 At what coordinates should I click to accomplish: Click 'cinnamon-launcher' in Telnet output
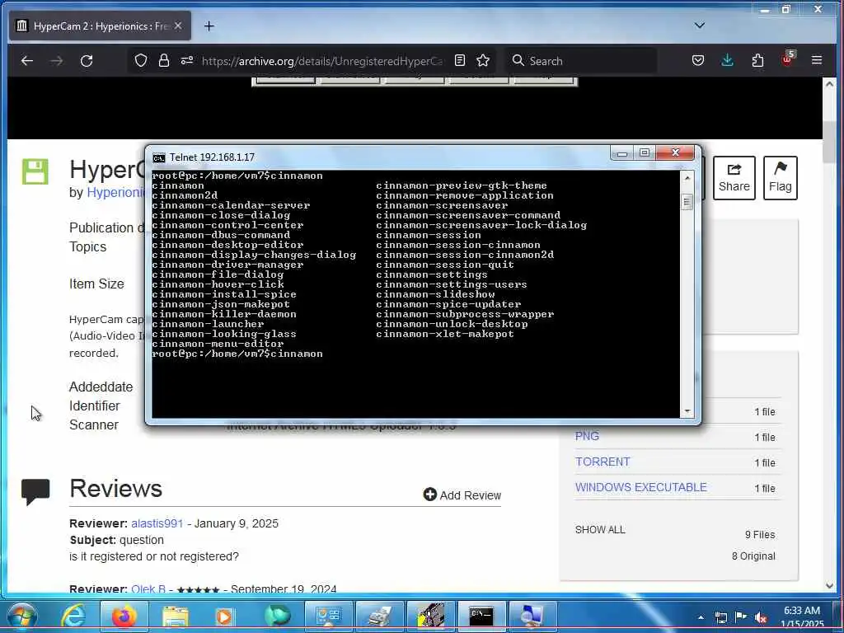point(208,324)
